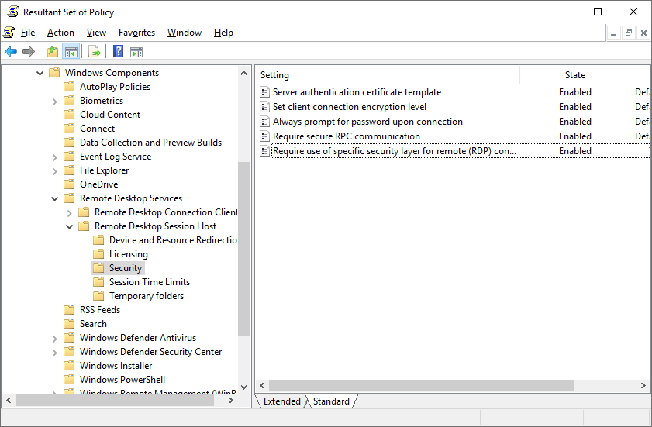Image resolution: width=652 pixels, height=427 pixels.
Task: Click the Forward arrow toolbar icon
Action: click(29, 52)
